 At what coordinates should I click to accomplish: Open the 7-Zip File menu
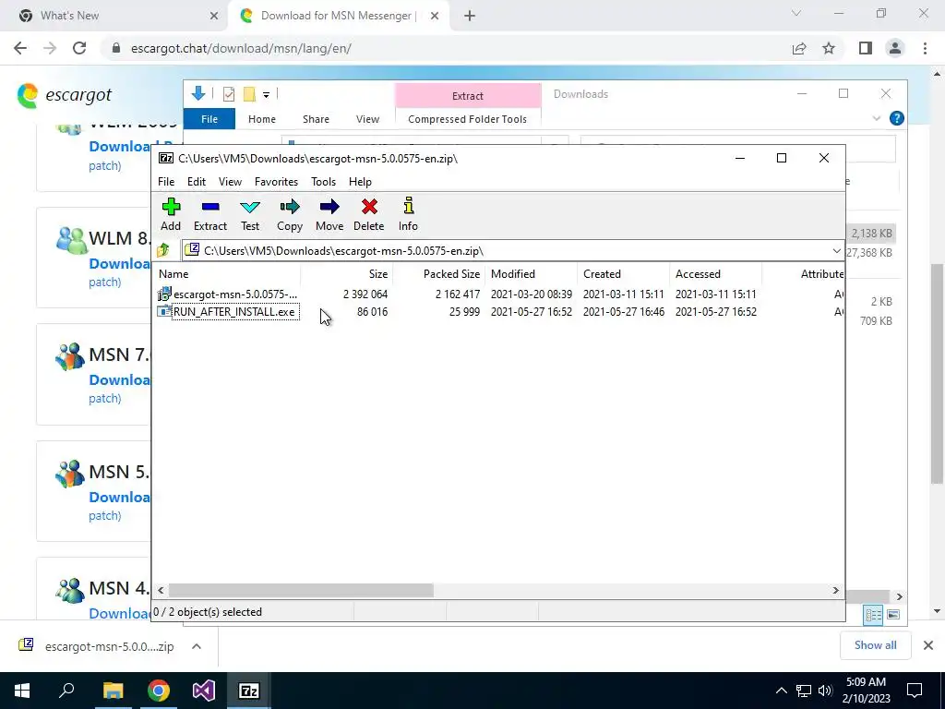(x=166, y=182)
